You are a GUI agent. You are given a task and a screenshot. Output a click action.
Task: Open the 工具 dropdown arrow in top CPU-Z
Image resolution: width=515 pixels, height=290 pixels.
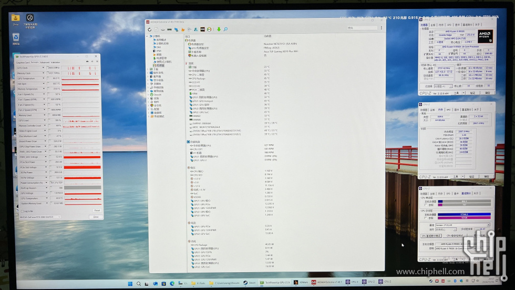click(463, 93)
